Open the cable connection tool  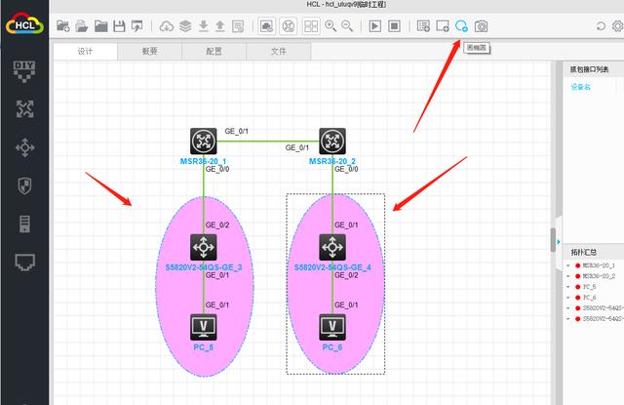coord(24,263)
